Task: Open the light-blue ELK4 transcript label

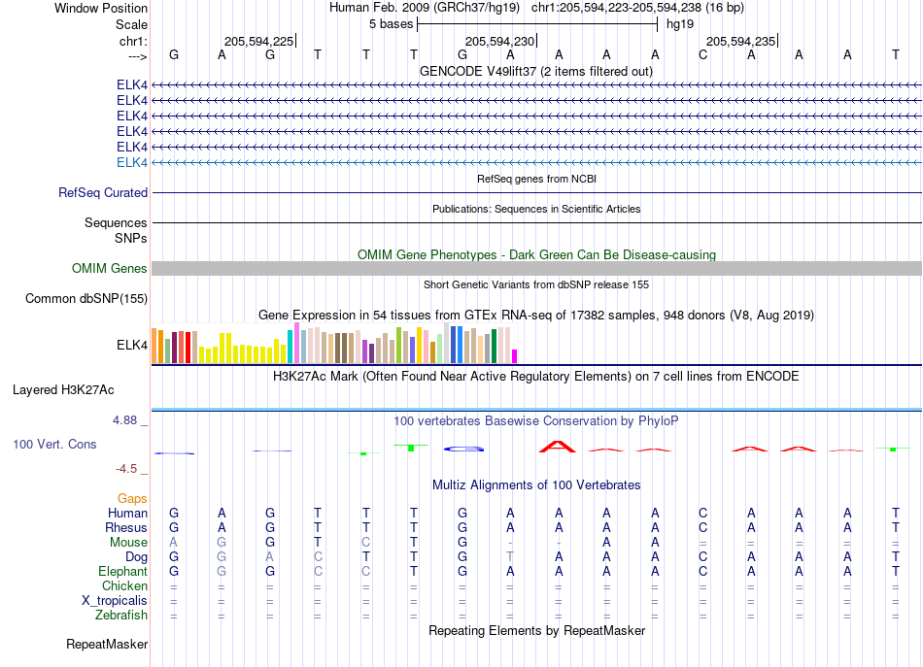Action: point(132,162)
